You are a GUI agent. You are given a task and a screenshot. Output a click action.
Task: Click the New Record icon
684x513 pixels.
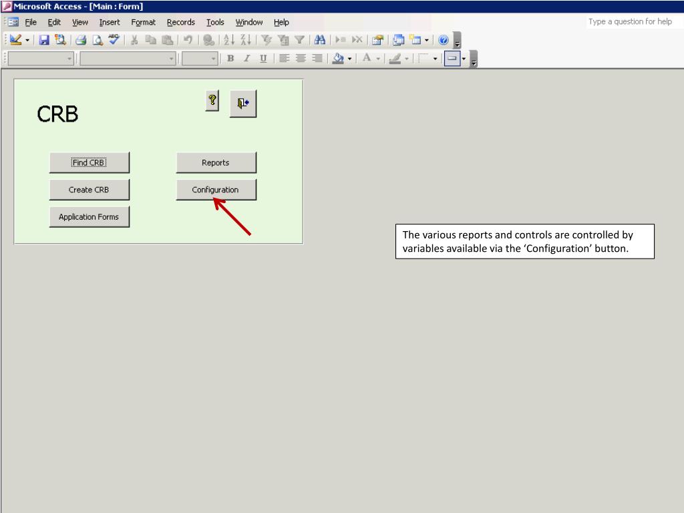pos(340,40)
